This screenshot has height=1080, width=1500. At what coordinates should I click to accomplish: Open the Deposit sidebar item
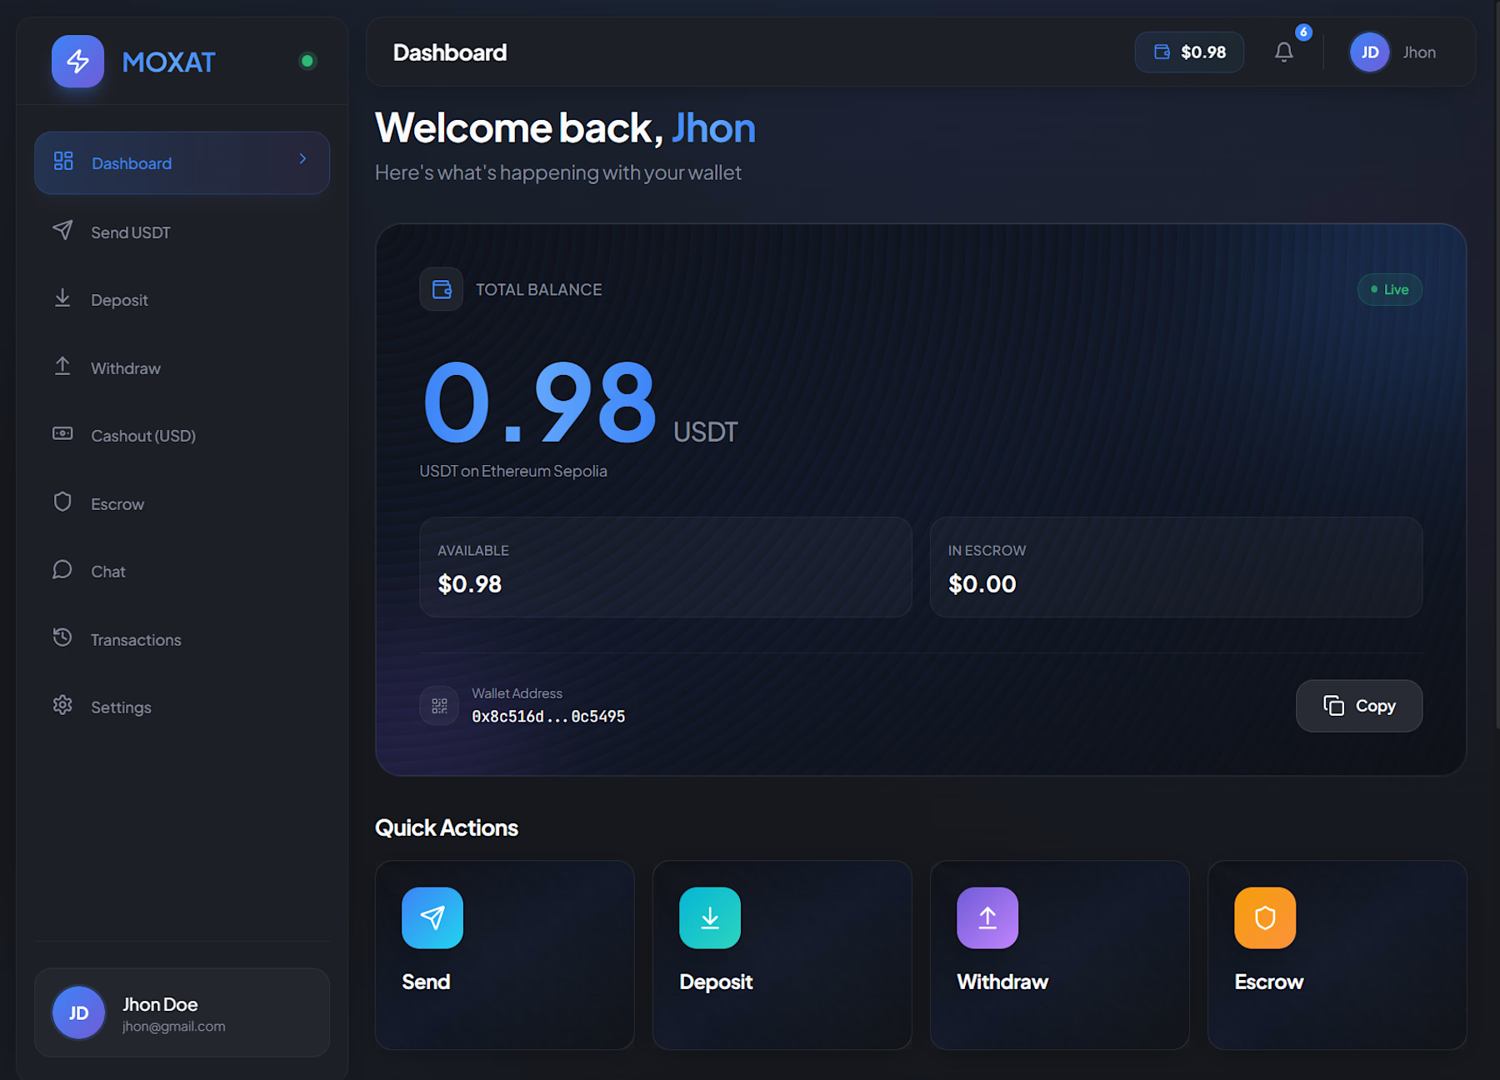pos(182,300)
